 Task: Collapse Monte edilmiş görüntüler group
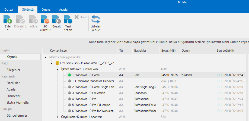[46, 57]
